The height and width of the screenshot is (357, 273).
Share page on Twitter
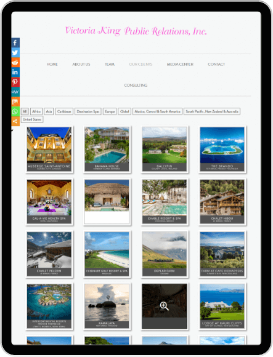click(15, 52)
